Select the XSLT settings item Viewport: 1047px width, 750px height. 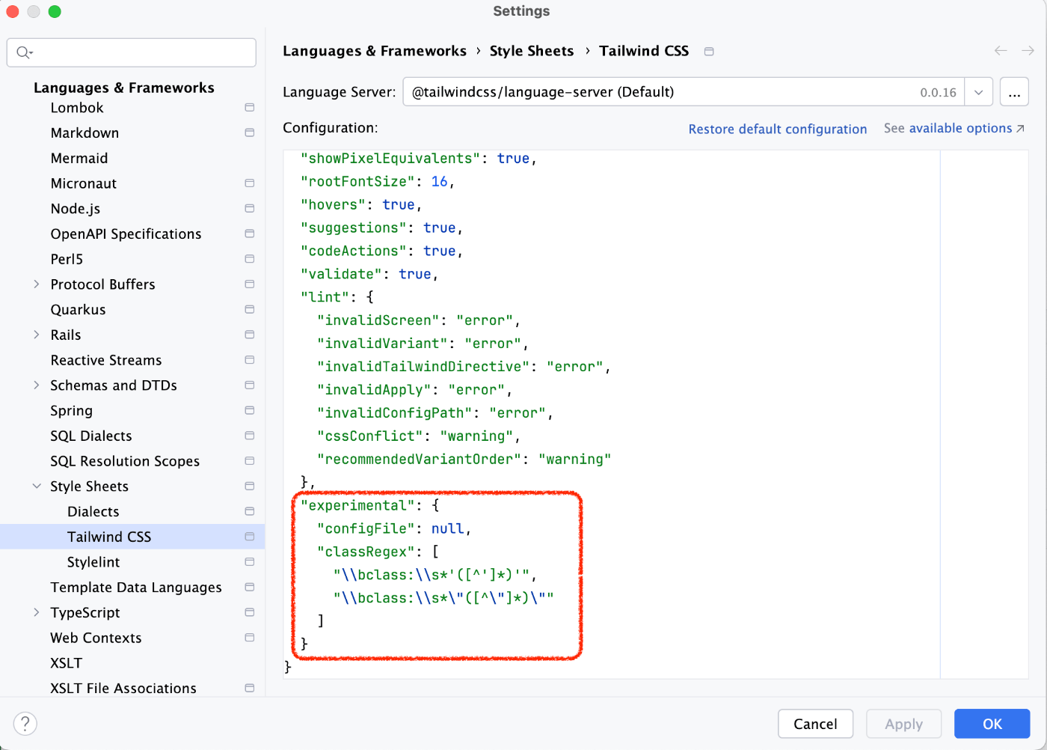point(67,663)
